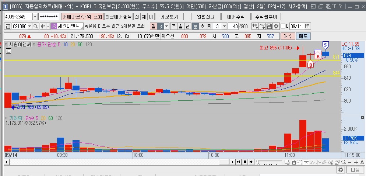Image resolution: width=366 pixels, height=176 pixels.
Task: Open the stock code 091090 dropdown arrow
Action: pos(30,26)
